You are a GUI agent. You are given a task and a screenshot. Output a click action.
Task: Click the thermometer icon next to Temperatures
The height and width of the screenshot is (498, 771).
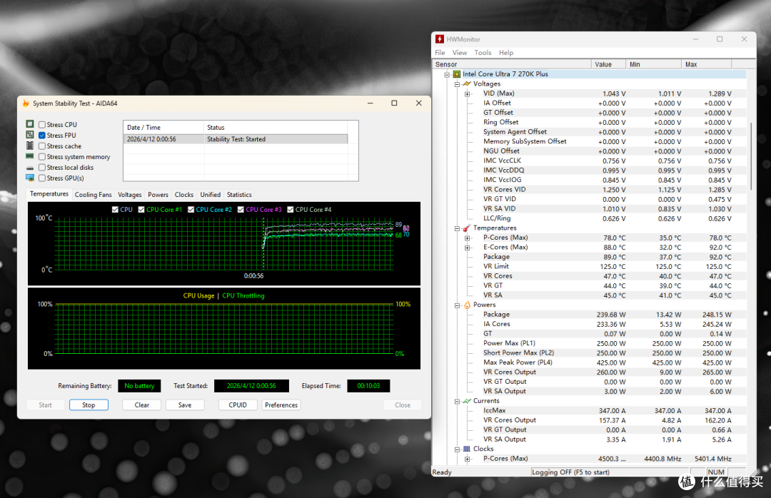(466, 228)
